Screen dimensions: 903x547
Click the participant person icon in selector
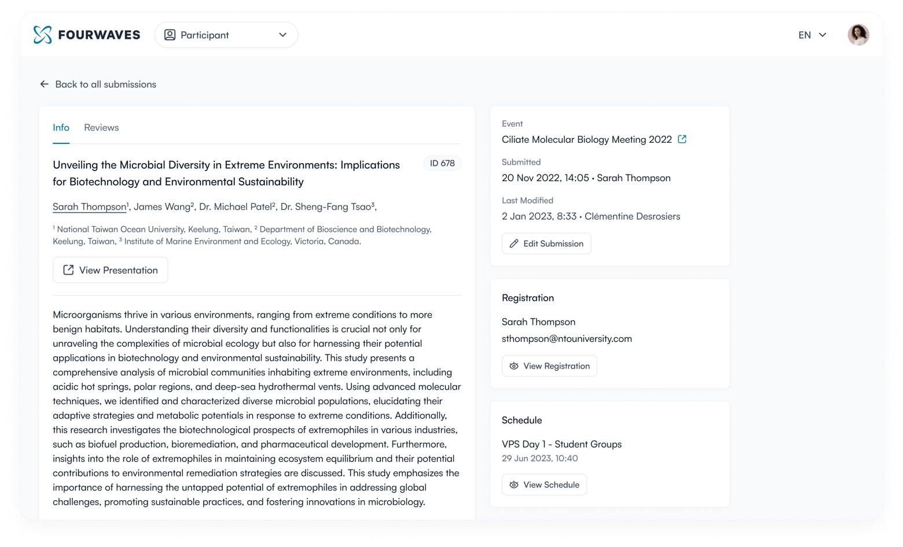coord(170,35)
